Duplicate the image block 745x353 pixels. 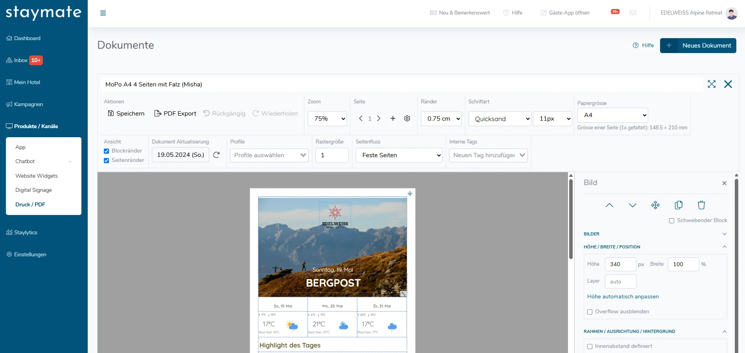coord(679,205)
